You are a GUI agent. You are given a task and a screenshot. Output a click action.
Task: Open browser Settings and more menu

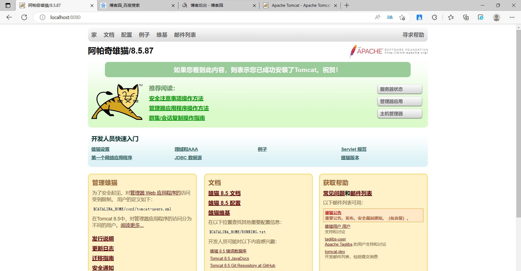pyautogui.click(x=512, y=17)
